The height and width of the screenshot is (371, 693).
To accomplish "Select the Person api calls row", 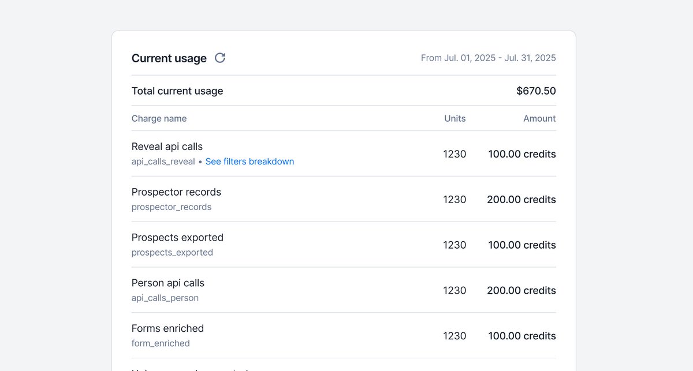I will point(344,290).
